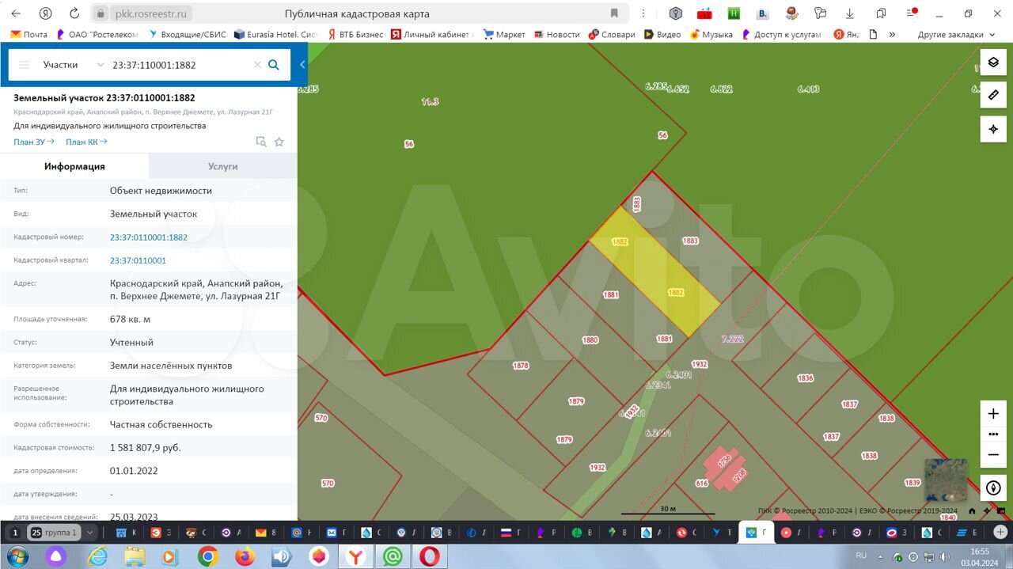This screenshot has height=569, width=1013.
Task: Click the compass orientation button
Action: tap(993, 487)
